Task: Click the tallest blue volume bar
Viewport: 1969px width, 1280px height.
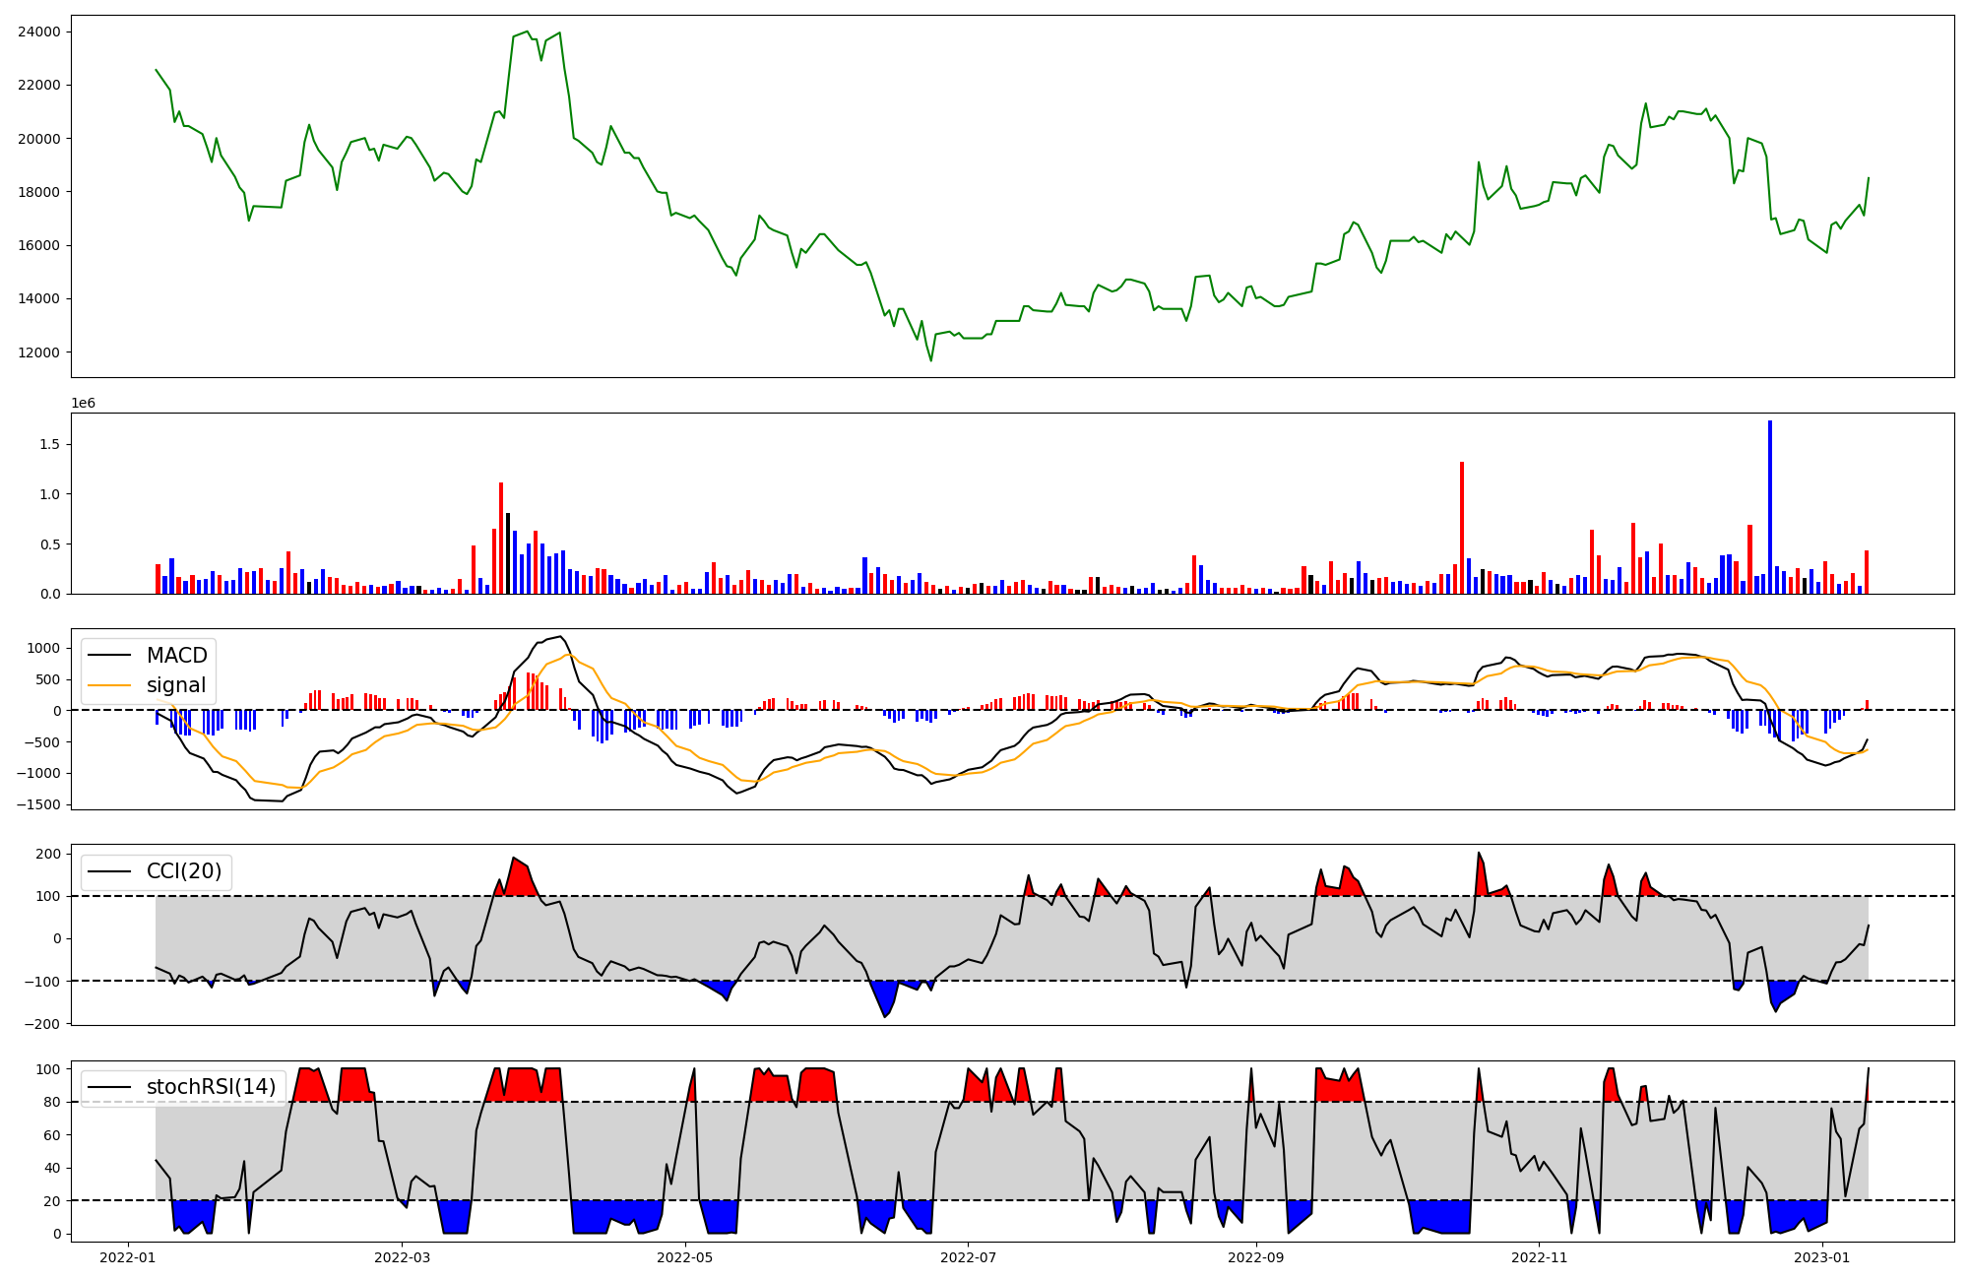Action: pyautogui.click(x=1770, y=507)
